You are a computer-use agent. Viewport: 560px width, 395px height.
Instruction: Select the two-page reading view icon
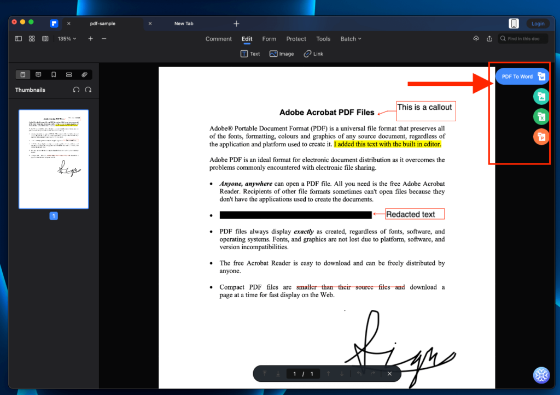pyautogui.click(x=45, y=39)
